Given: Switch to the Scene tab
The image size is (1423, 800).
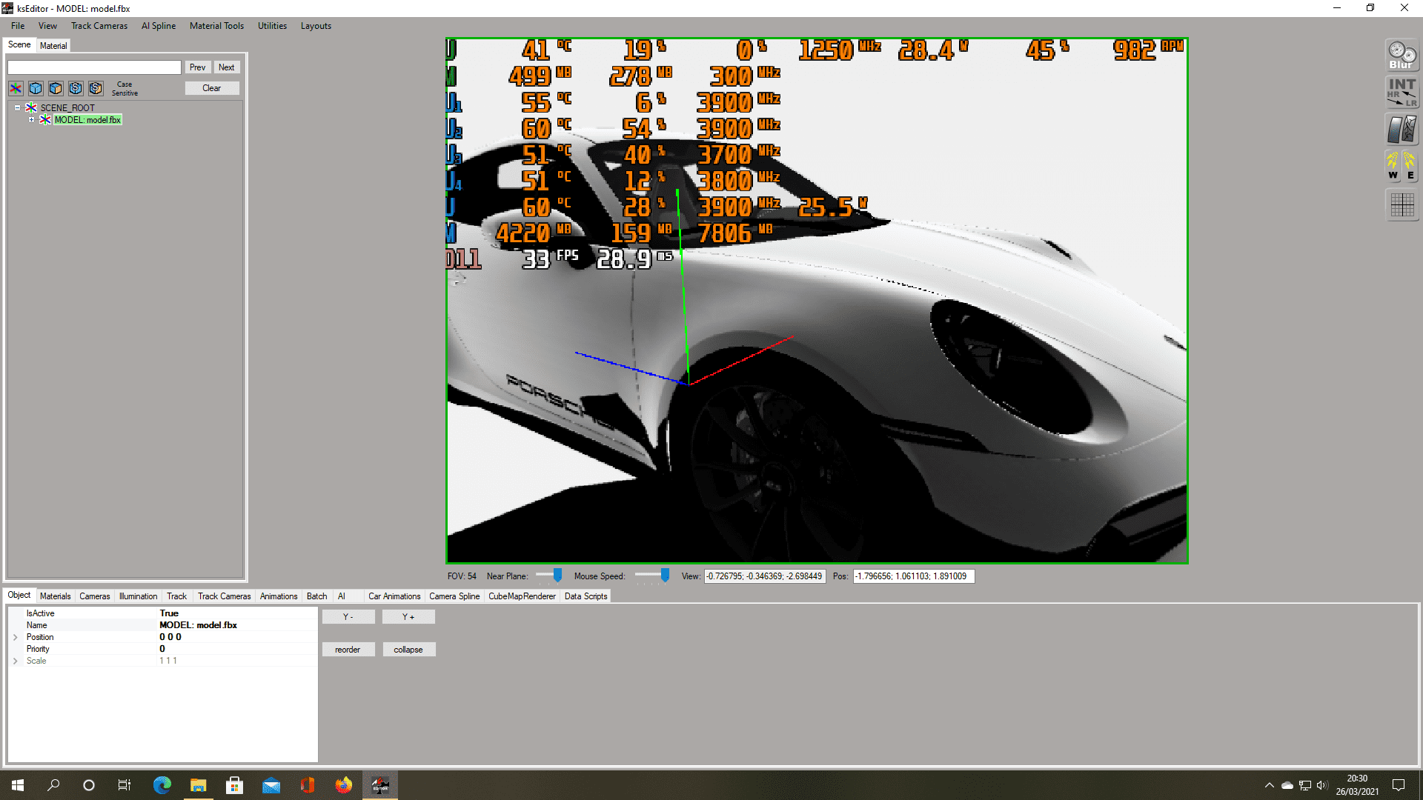Looking at the screenshot, I should 19,45.
